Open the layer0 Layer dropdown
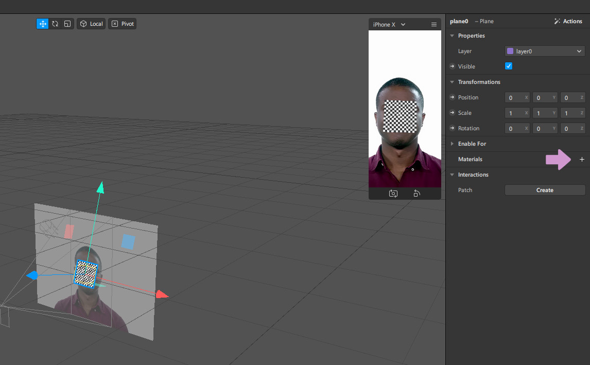Image resolution: width=590 pixels, height=365 pixels. coord(545,51)
